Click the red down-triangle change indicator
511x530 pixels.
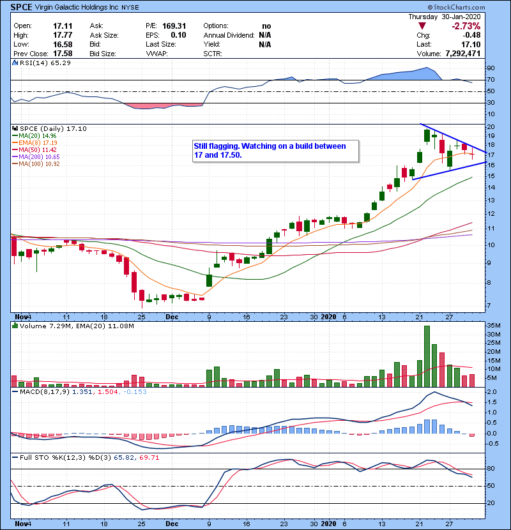pyautogui.click(x=422, y=26)
